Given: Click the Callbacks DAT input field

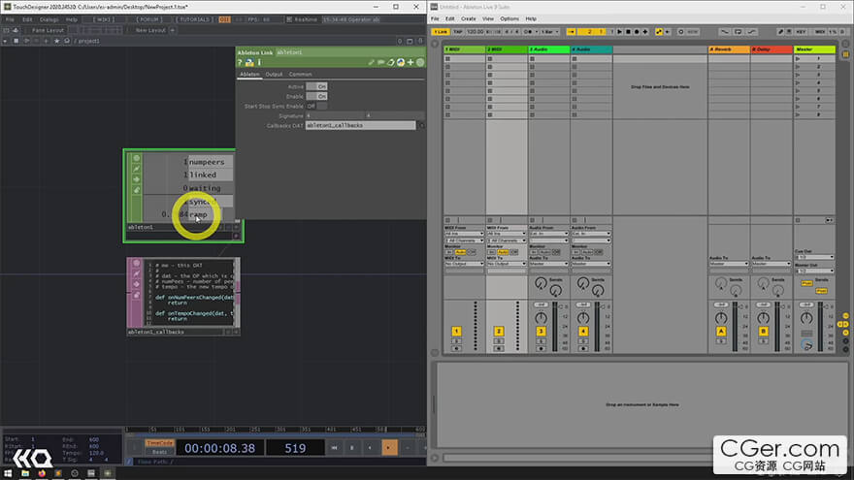Looking at the screenshot, I should click(360, 125).
